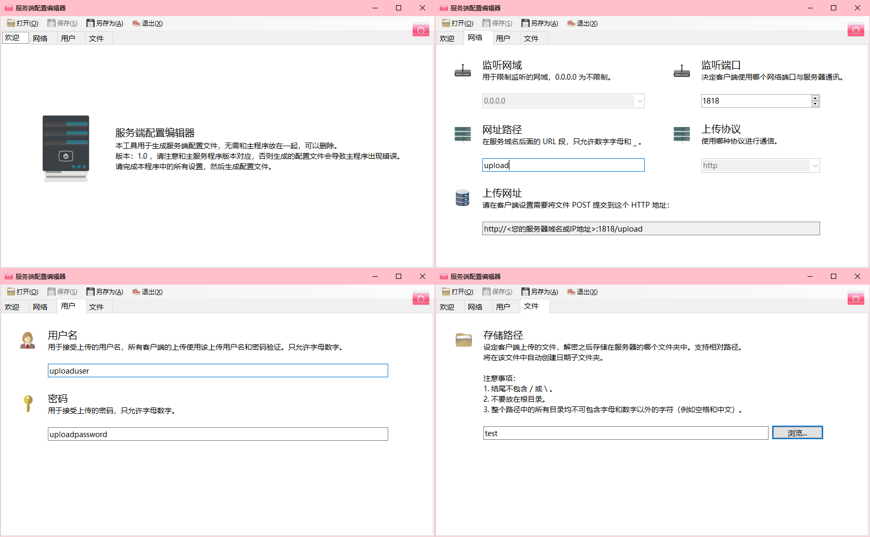Decrease the 监听端口 value with down arrow
Image resolution: width=870 pixels, height=537 pixels.
tap(815, 104)
